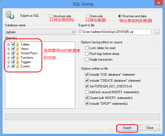The height and width of the screenshot is (136, 165).
Task: Click the Export button
Action: (x=127, y=128)
